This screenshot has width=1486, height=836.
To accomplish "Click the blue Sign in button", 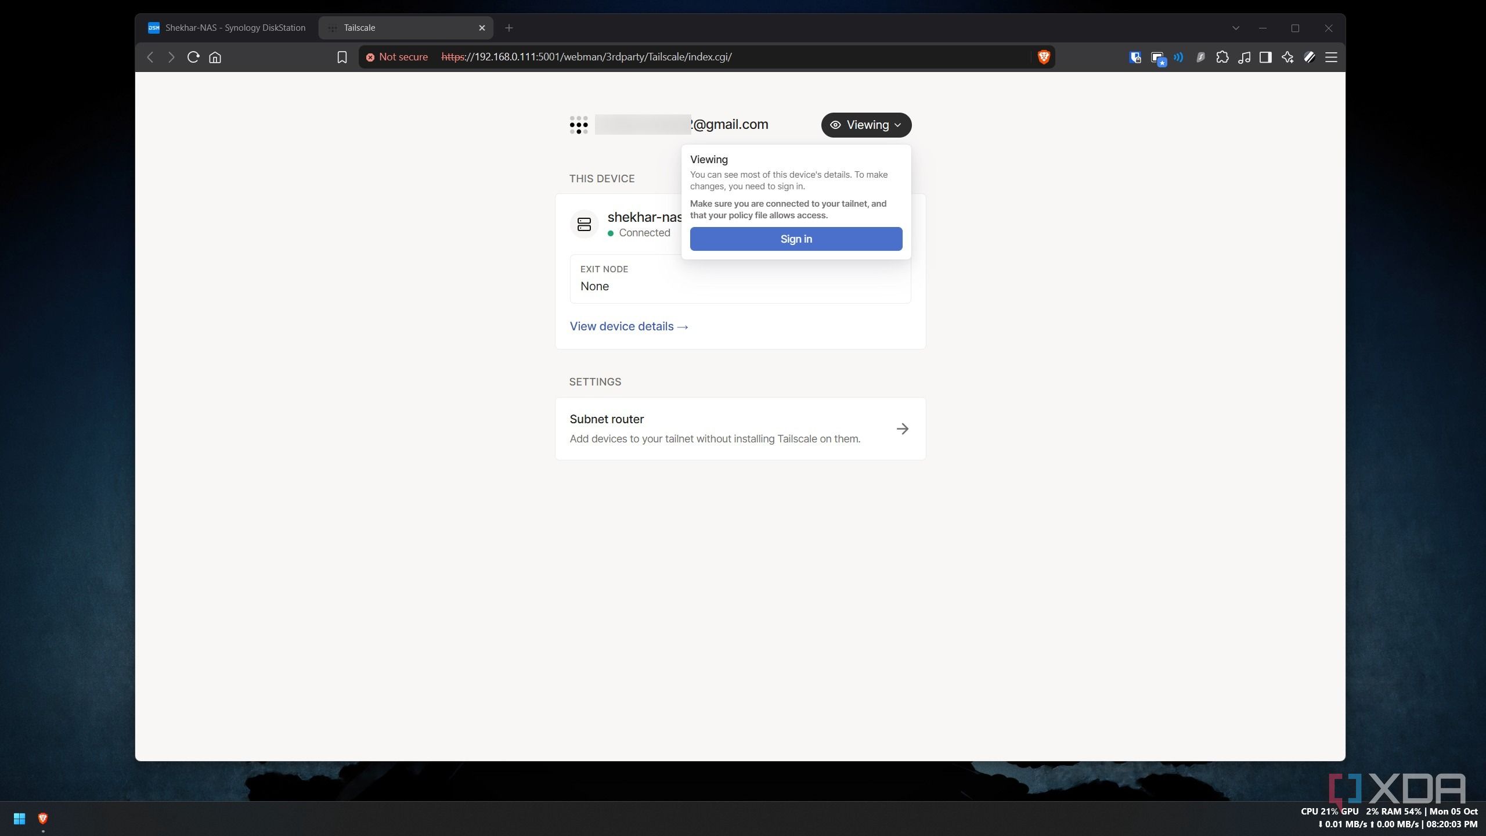I will click(796, 239).
